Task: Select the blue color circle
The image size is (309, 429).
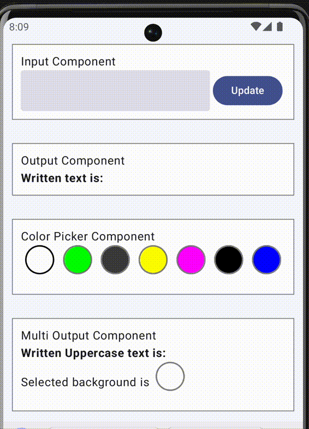Action: tap(266, 260)
